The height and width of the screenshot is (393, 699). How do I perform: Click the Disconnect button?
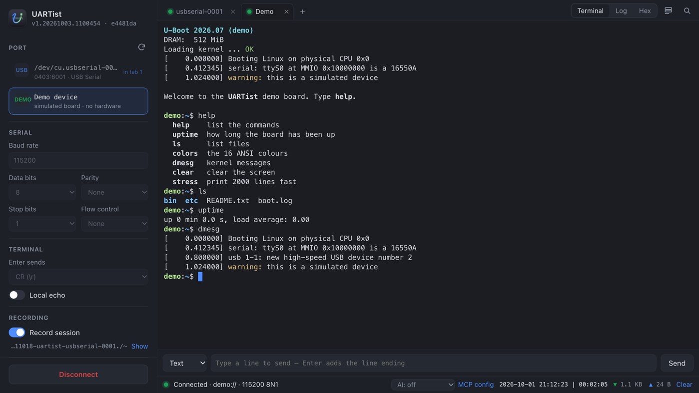click(x=78, y=375)
